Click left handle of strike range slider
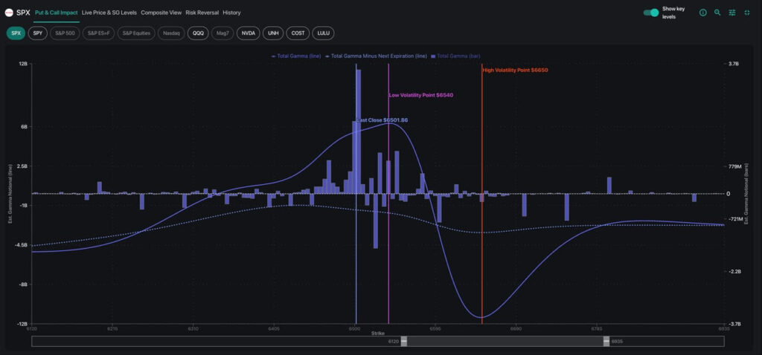The height and width of the screenshot is (355, 762). (x=404, y=341)
